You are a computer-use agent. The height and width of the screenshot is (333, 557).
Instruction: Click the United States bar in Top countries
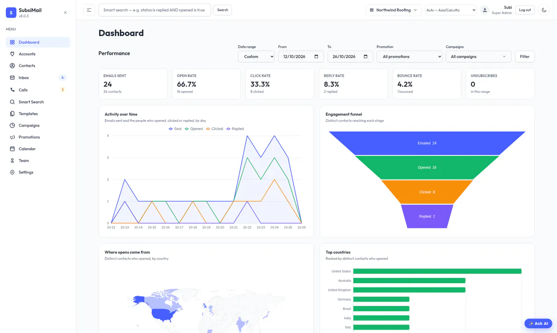pyautogui.click(x=437, y=271)
